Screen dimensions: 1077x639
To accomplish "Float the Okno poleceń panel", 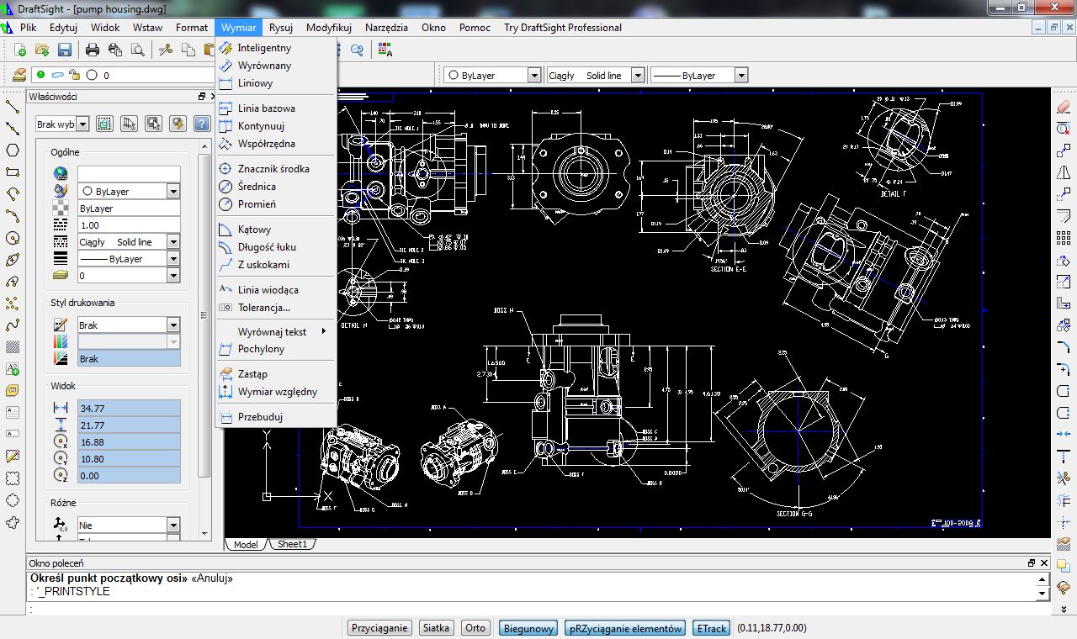I will point(1032,562).
